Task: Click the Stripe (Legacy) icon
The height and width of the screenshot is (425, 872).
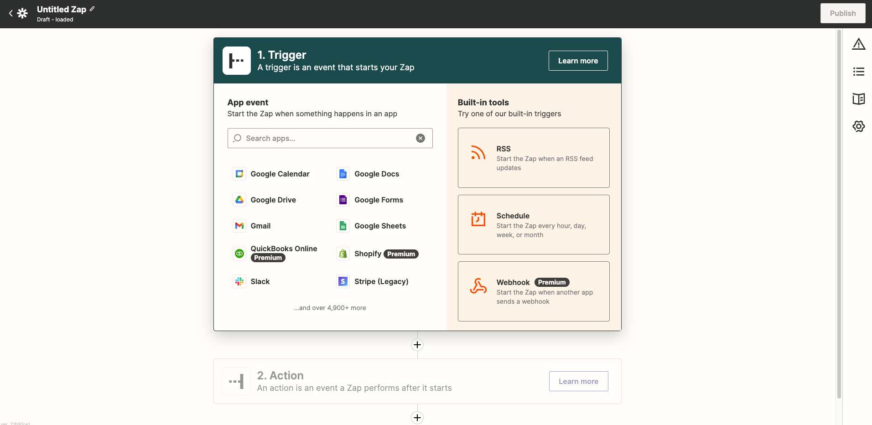Action: (343, 281)
